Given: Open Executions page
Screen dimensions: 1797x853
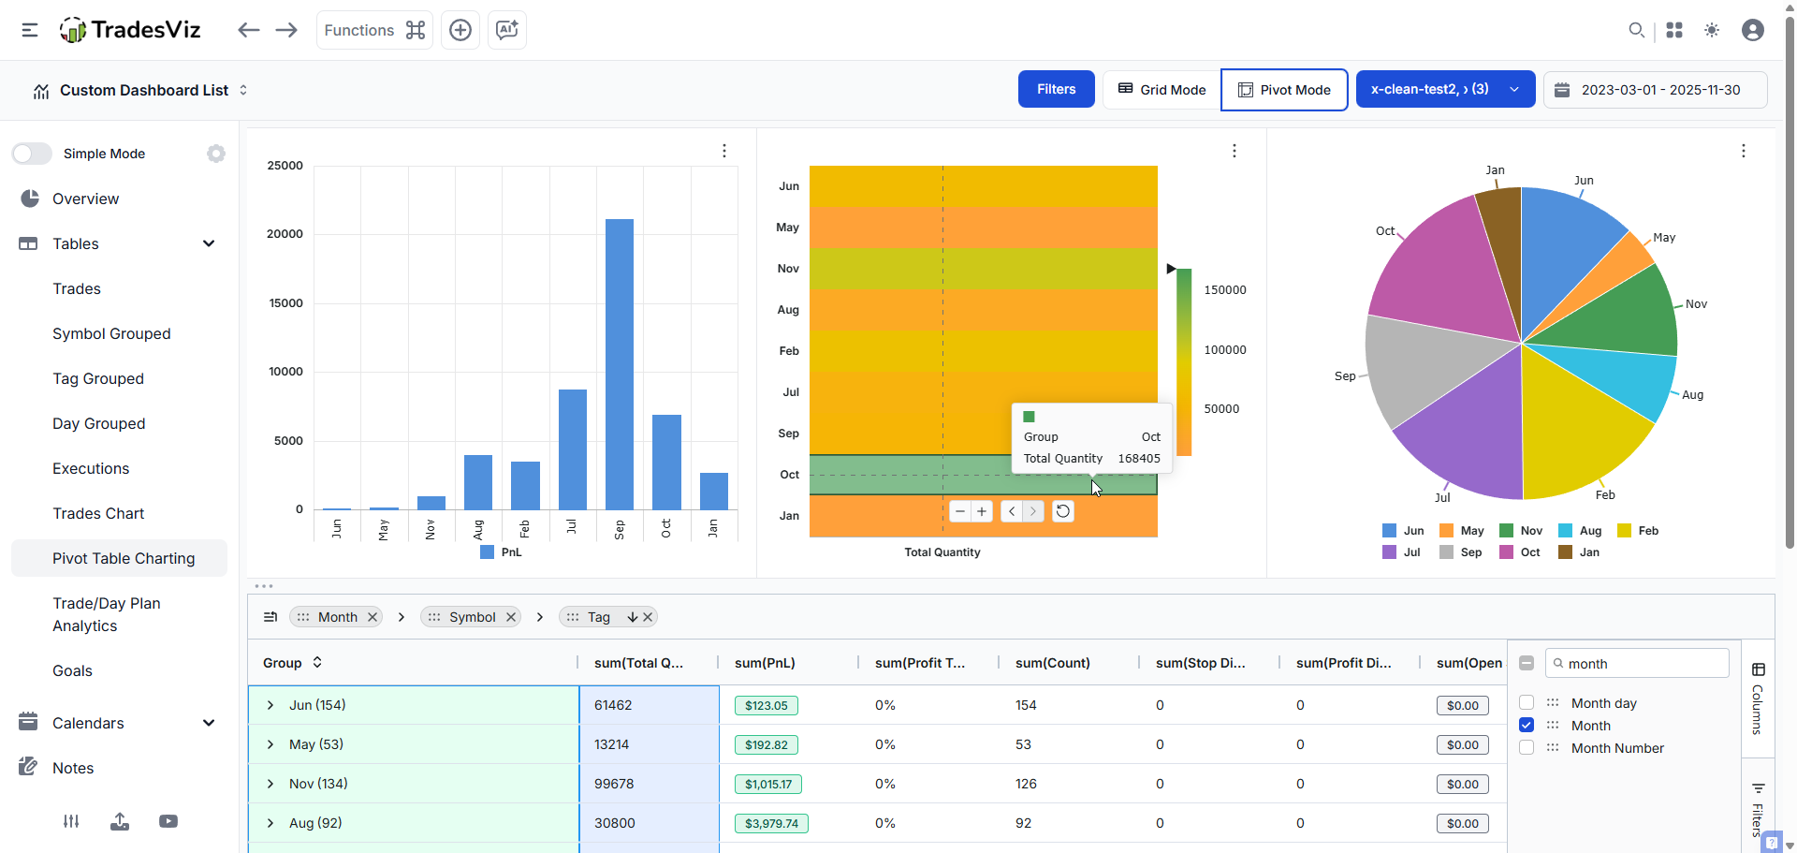Looking at the screenshot, I should click(x=91, y=468).
